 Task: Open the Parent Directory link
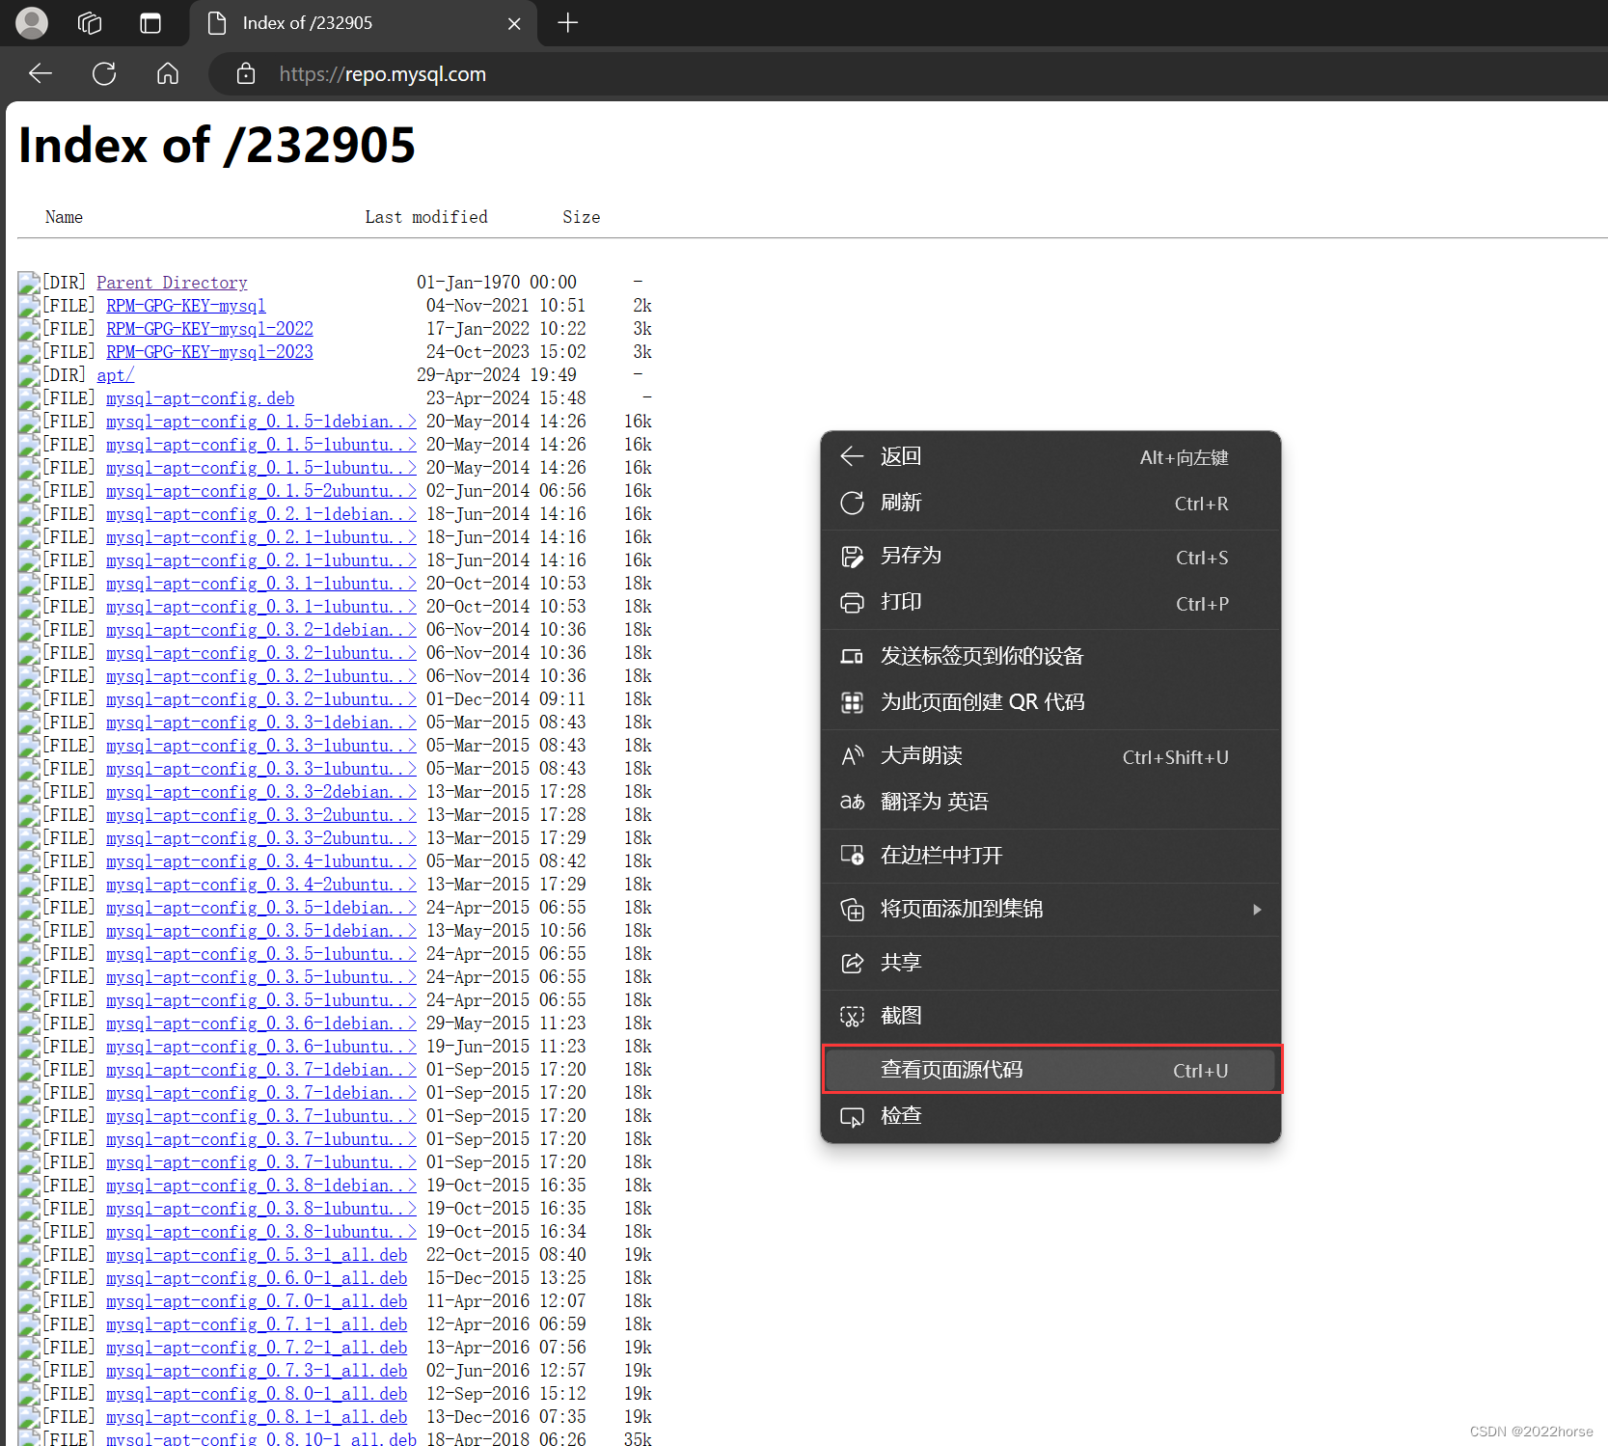(x=172, y=283)
